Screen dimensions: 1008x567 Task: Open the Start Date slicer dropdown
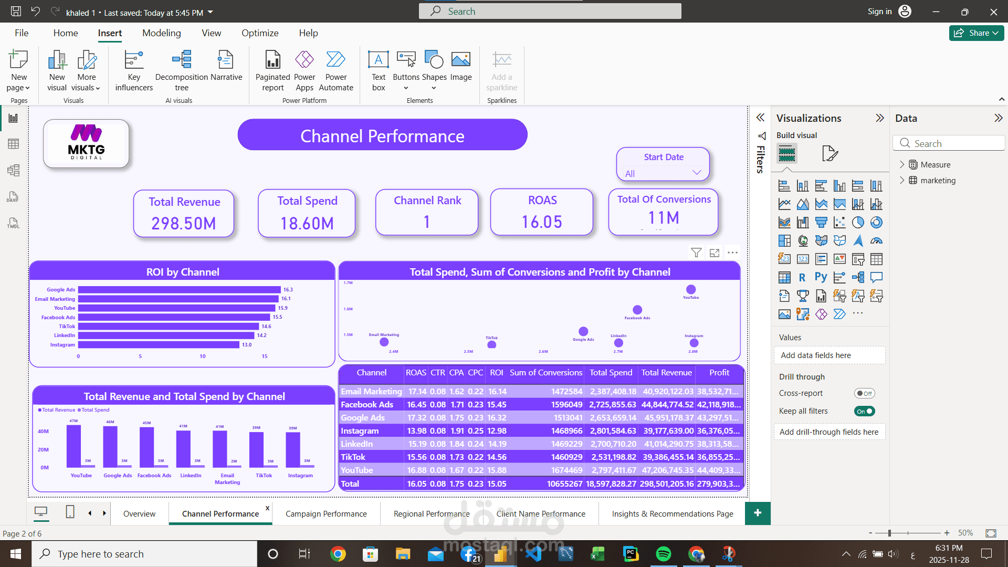pos(697,173)
